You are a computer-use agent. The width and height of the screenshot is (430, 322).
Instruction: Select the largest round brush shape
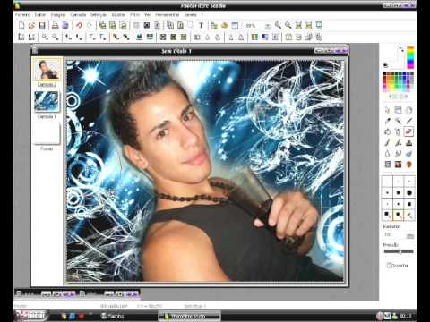(409, 193)
